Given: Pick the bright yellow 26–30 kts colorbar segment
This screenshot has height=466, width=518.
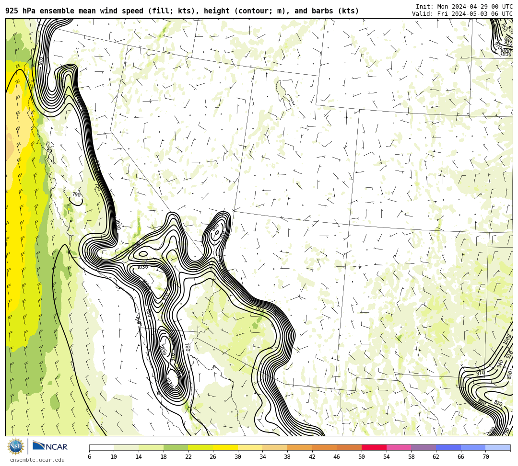Looking at the screenshot, I should [225, 447].
